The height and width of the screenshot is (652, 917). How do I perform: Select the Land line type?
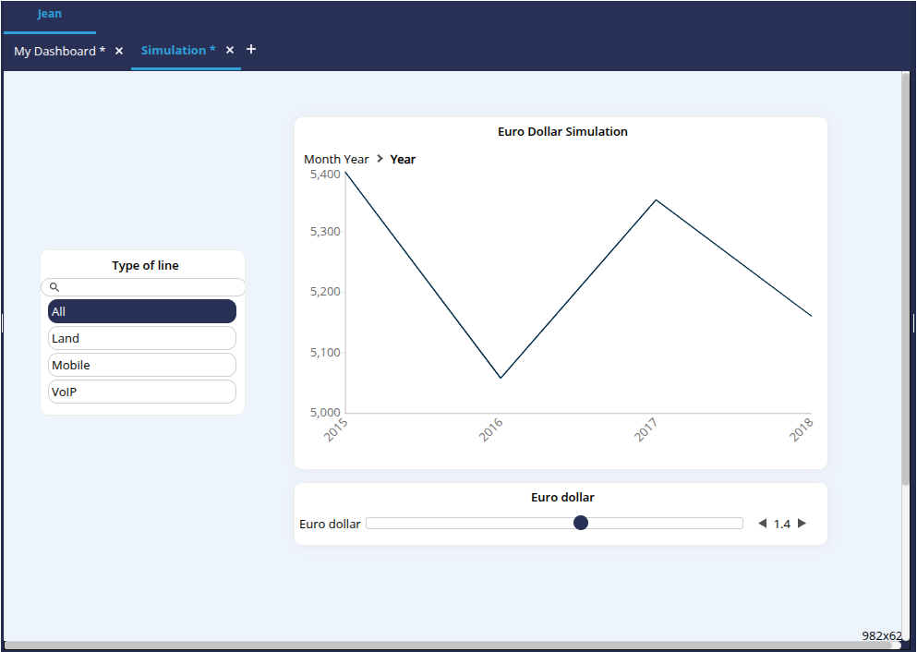[x=142, y=338]
